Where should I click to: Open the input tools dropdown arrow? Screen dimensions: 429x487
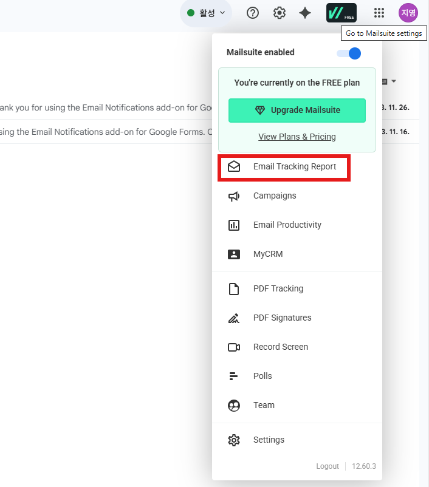(394, 81)
